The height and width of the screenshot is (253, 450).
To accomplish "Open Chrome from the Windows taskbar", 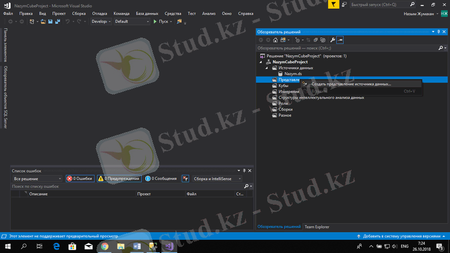I will click(105, 246).
